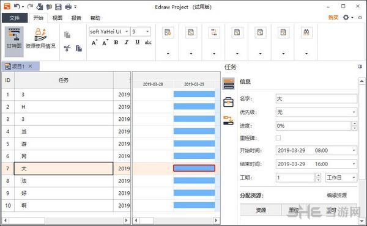
Task: Click the ID column header
Action: pyautogui.click(x=8, y=80)
